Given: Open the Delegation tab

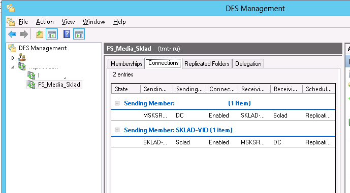Looking at the screenshot, I should pos(248,64).
